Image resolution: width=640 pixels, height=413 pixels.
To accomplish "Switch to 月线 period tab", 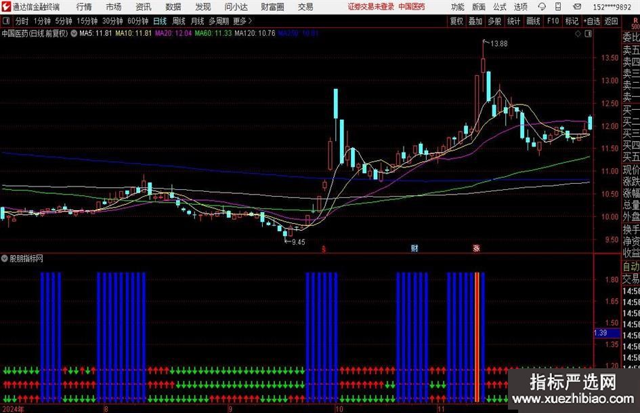I will tap(197, 21).
